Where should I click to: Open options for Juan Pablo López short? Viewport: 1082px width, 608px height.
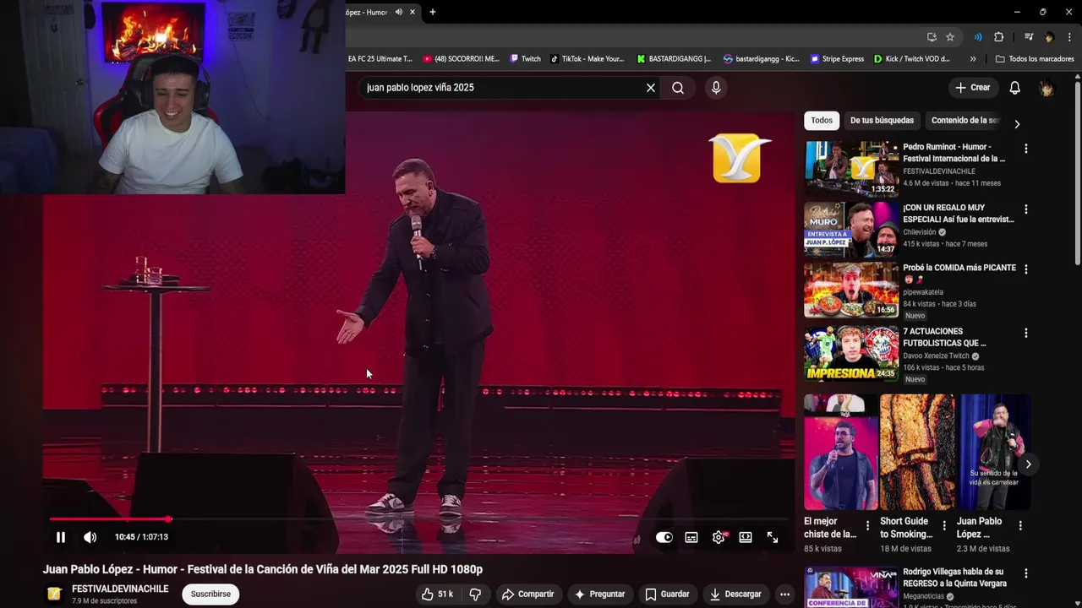coord(1020,525)
